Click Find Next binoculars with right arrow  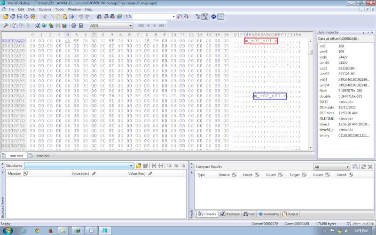pyautogui.click(x=112, y=16)
